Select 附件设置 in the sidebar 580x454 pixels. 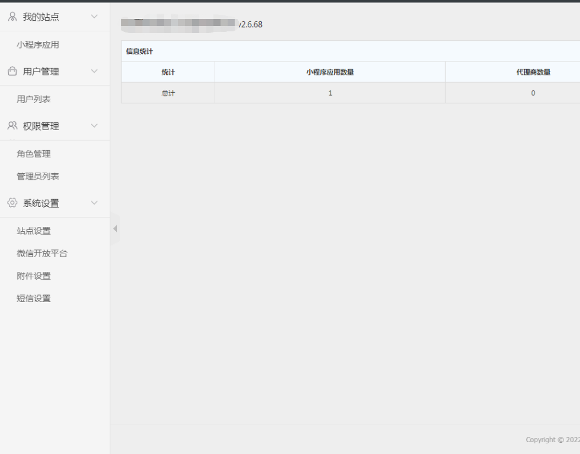[34, 276]
